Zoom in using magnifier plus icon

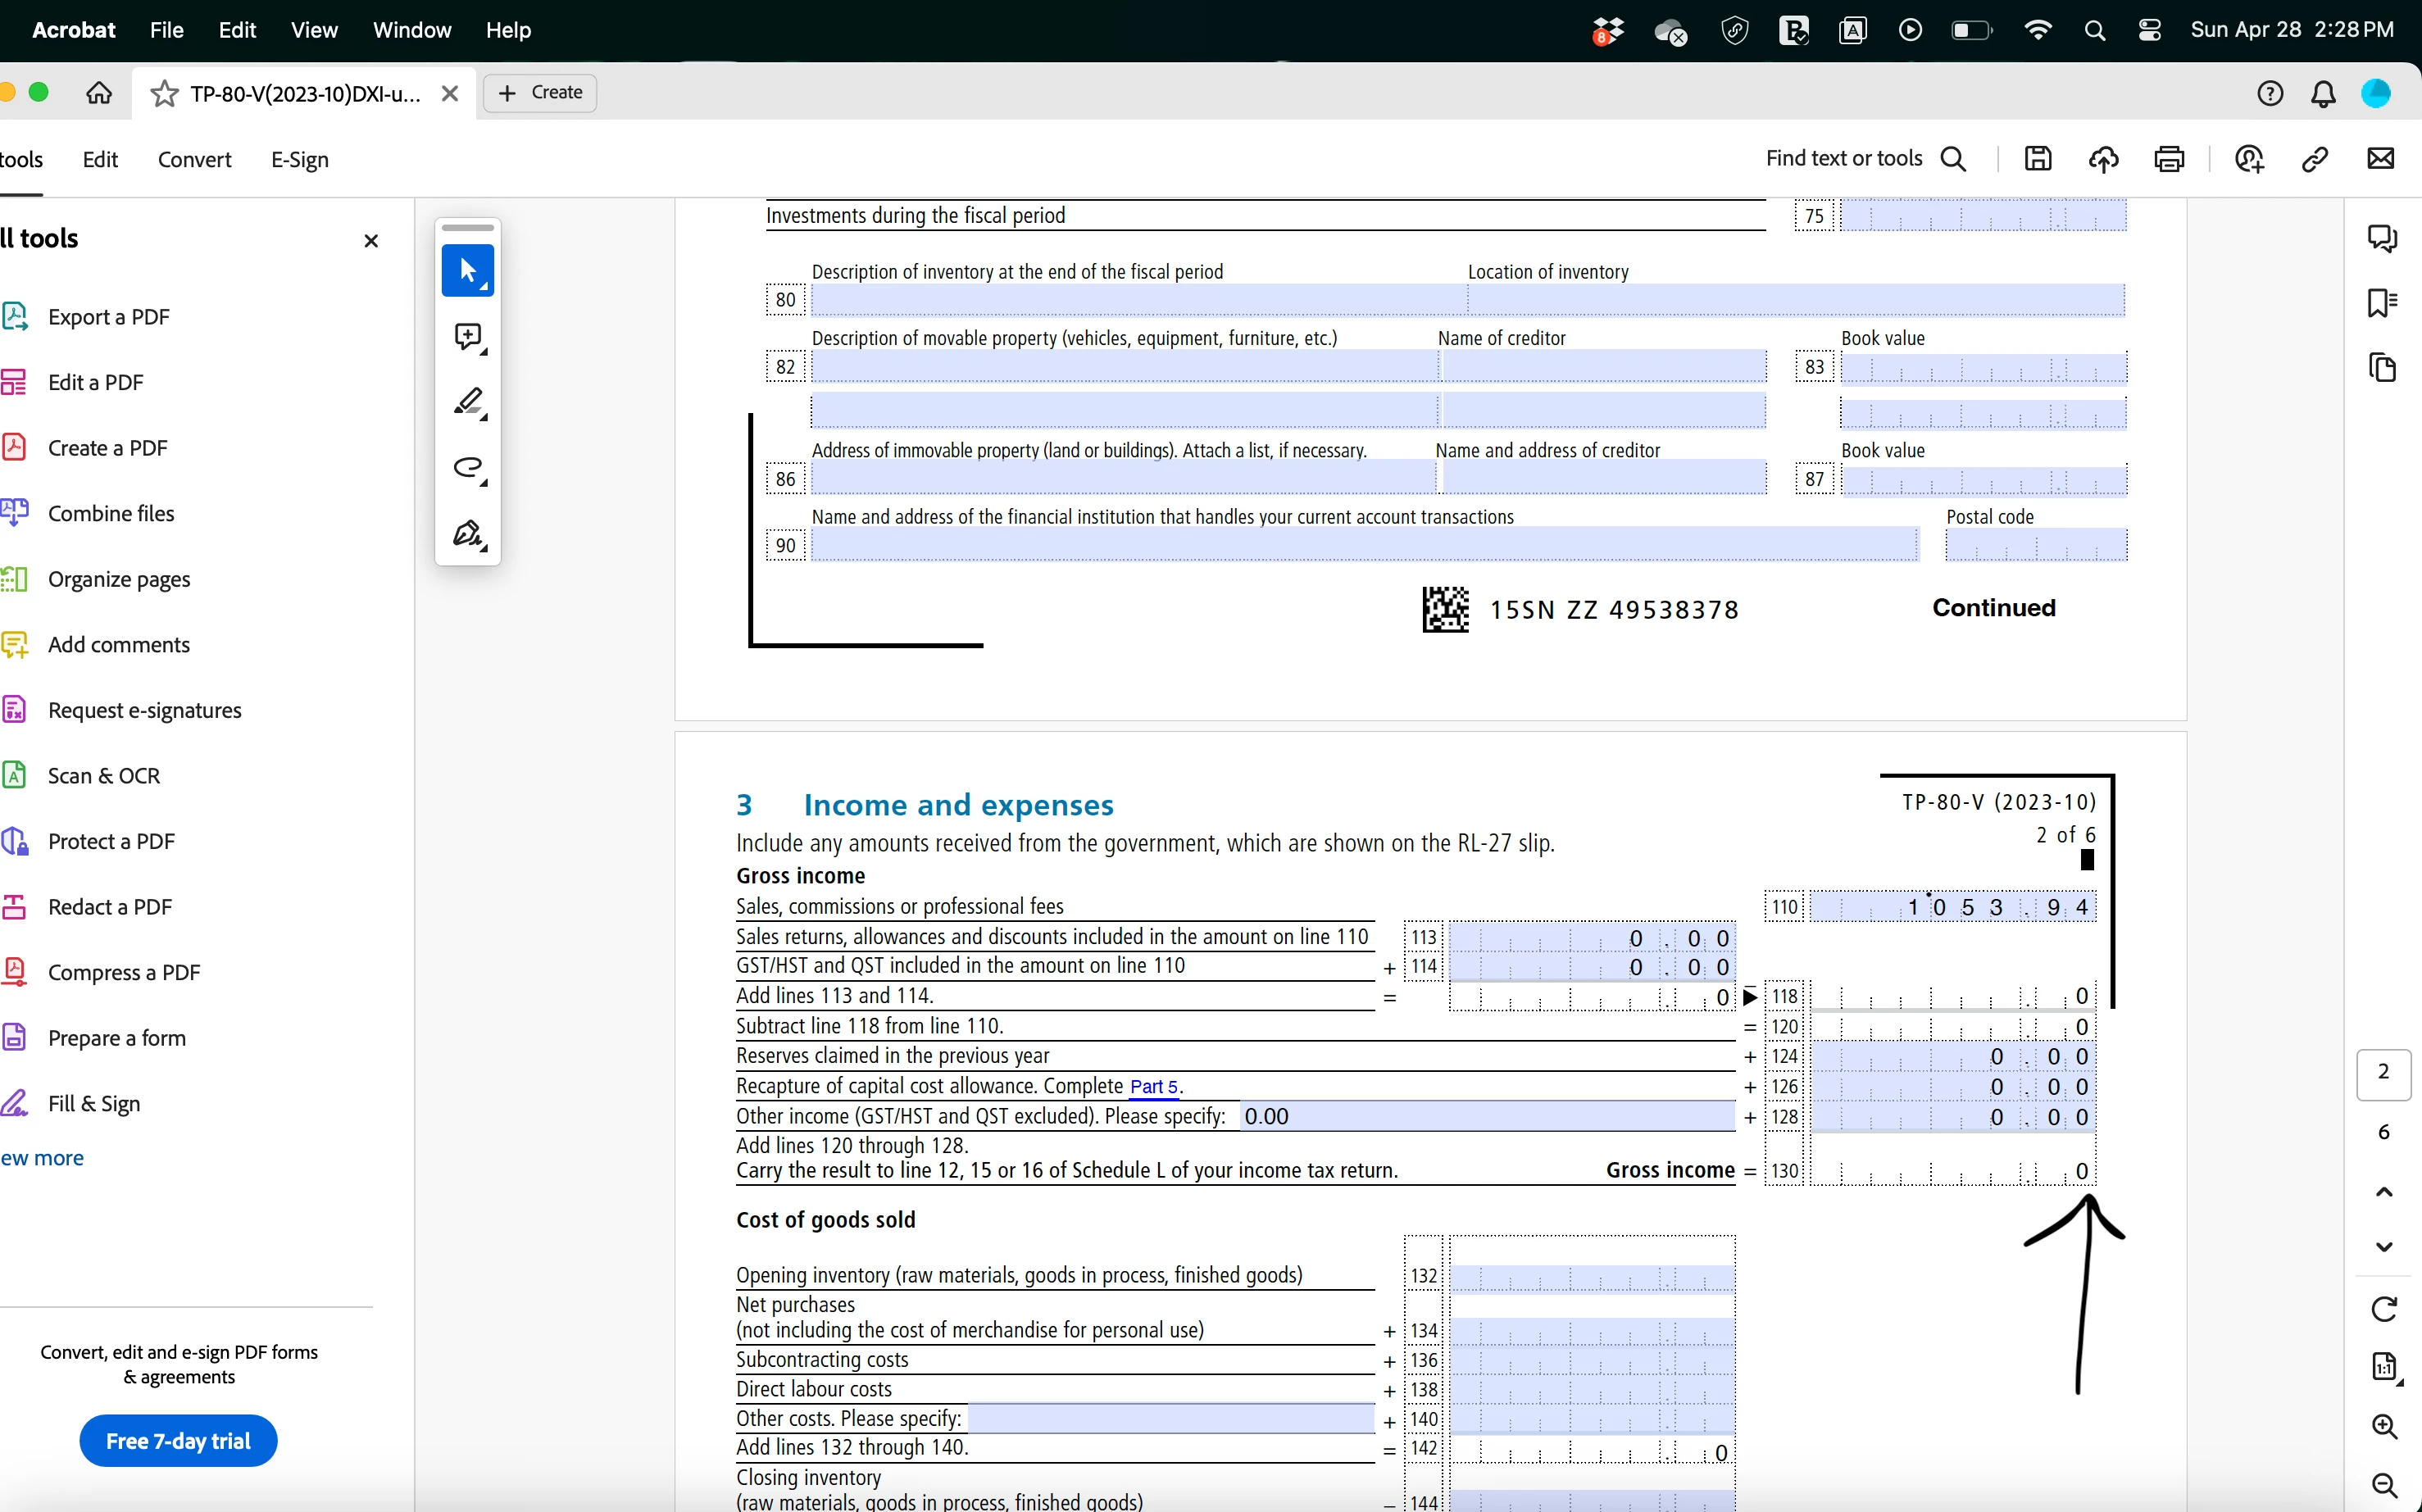point(2383,1426)
